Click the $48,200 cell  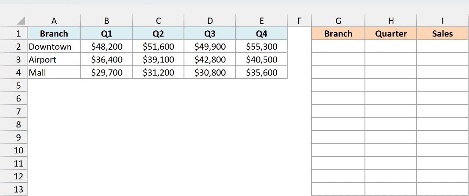[106, 47]
